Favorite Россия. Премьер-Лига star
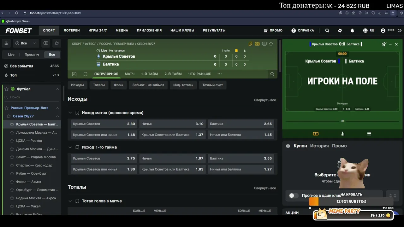The image size is (404, 227). point(7,108)
